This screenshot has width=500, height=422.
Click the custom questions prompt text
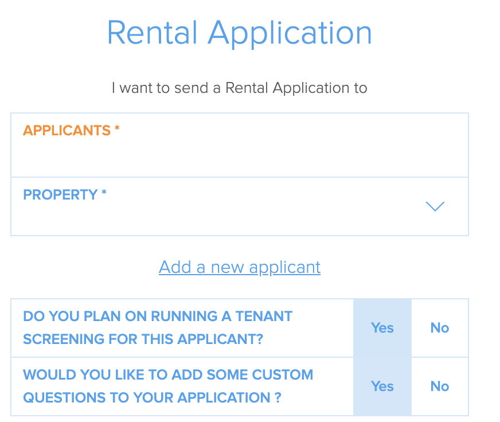coord(168,386)
